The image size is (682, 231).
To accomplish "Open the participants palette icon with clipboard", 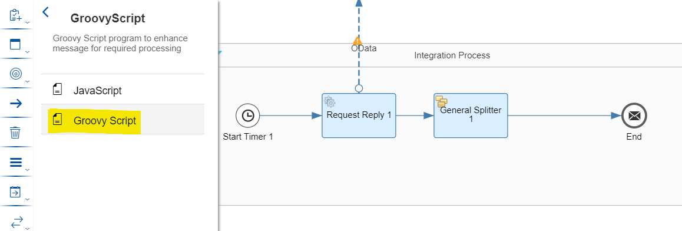I will [x=16, y=15].
